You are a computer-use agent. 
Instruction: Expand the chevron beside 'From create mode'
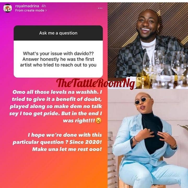tap(46, 10)
